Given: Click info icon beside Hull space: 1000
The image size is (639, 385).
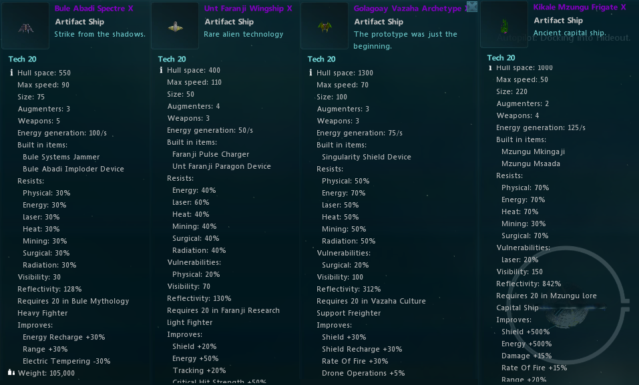Looking at the screenshot, I should pos(490,67).
